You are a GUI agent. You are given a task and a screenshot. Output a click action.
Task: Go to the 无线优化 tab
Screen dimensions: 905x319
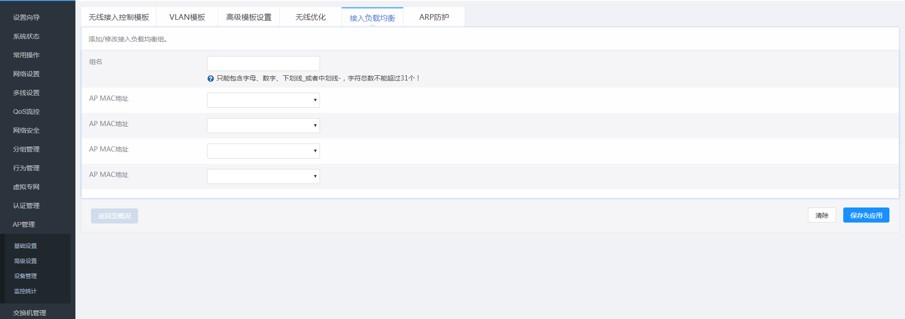[311, 17]
